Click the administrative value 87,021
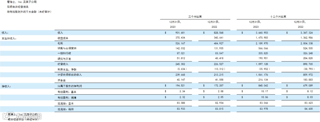Screen dimensions: 320x122 click(181, 53)
